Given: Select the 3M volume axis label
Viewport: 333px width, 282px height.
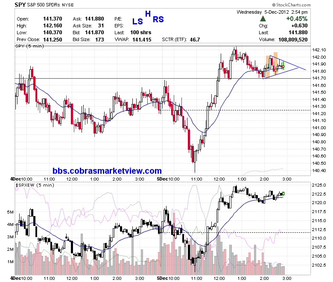Looking at the screenshot, I should pyautogui.click(x=10, y=237).
